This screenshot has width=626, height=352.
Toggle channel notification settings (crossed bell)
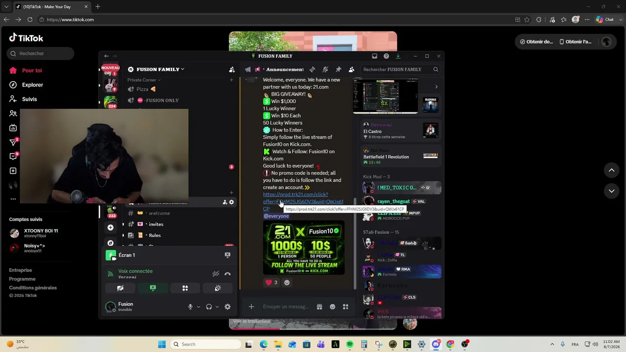325,69
